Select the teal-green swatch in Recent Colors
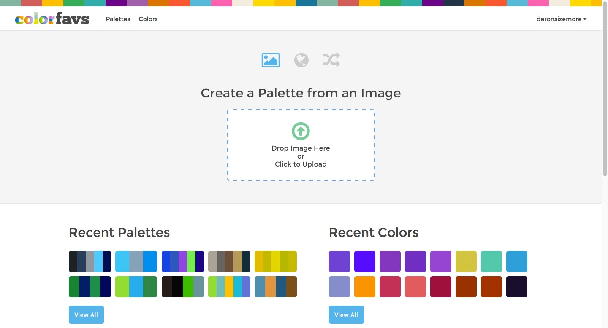Viewport: 608px width, 328px height. pyautogui.click(x=491, y=261)
